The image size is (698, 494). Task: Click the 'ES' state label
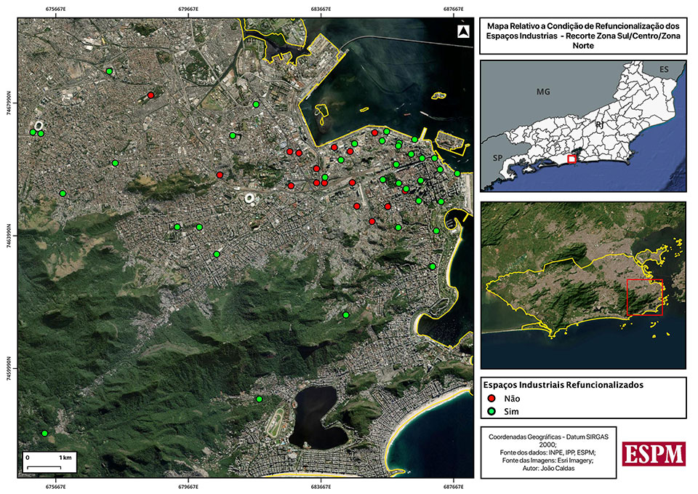663,68
